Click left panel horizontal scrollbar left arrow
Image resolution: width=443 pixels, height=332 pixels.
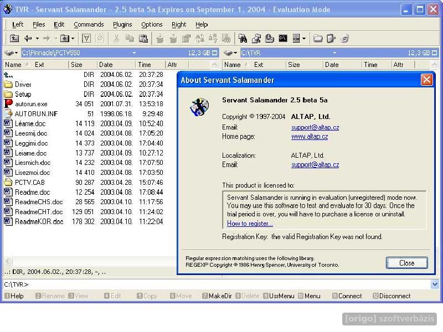[x=8, y=261]
